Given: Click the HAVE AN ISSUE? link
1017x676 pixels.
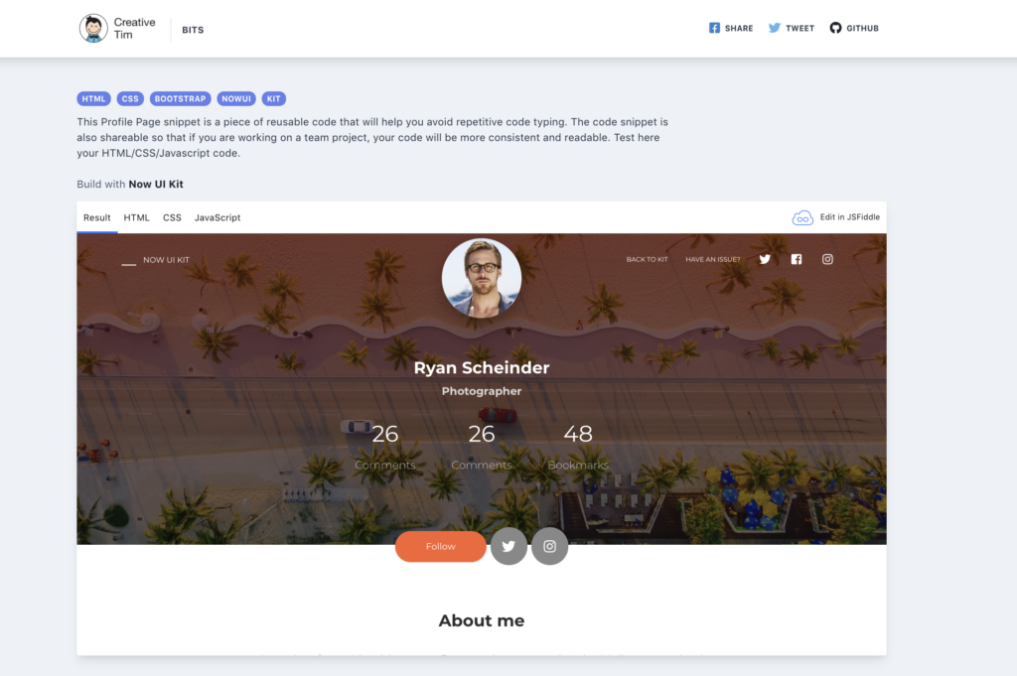Looking at the screenshot, I should pyautogui.click(x=713, y=259).
